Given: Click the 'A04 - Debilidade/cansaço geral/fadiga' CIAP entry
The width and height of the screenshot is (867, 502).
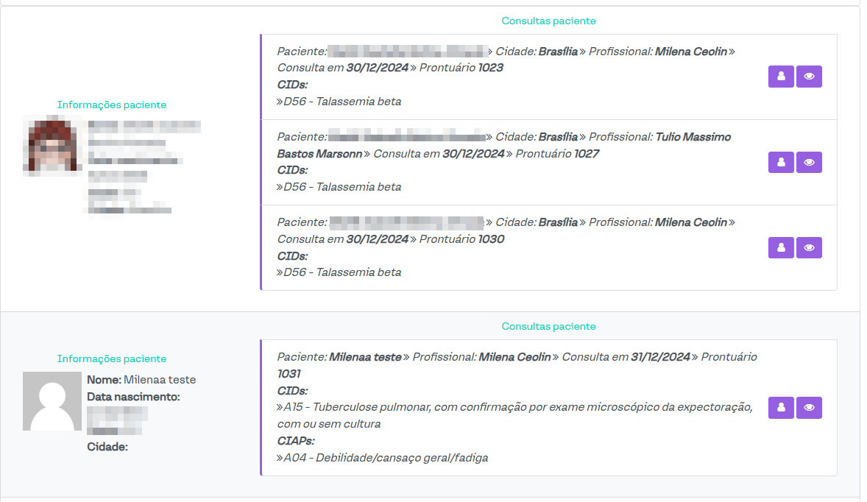Looking at the screenshot, I should (x=386, y=458).
